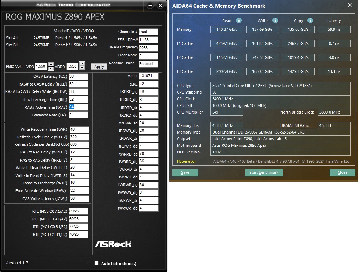Click the Copy info icon in AIDA64
Viewport: 360px width, 273px height.
310,20
